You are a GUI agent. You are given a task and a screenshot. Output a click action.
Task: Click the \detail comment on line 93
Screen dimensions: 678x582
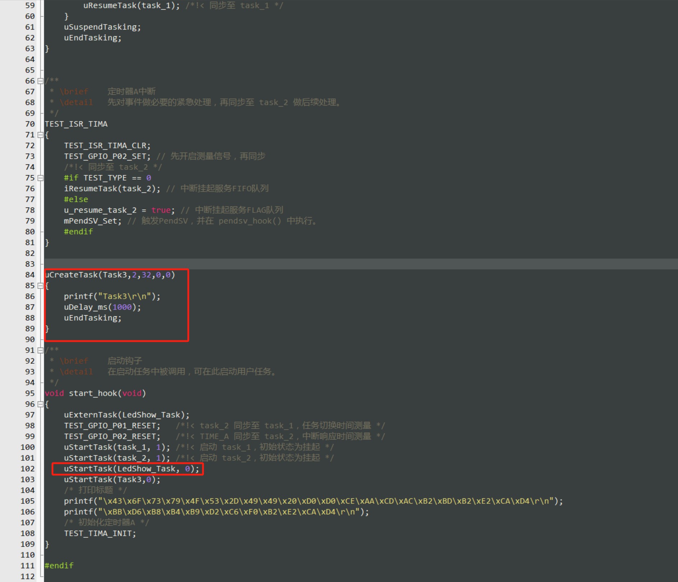click(x=163, y=372)
